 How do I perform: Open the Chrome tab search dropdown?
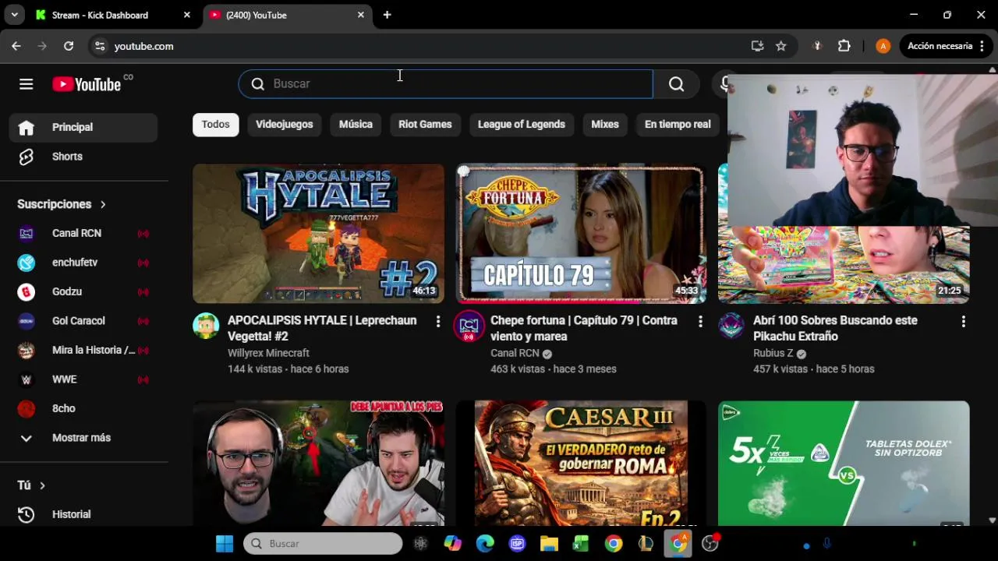click(x=14, y=15)
